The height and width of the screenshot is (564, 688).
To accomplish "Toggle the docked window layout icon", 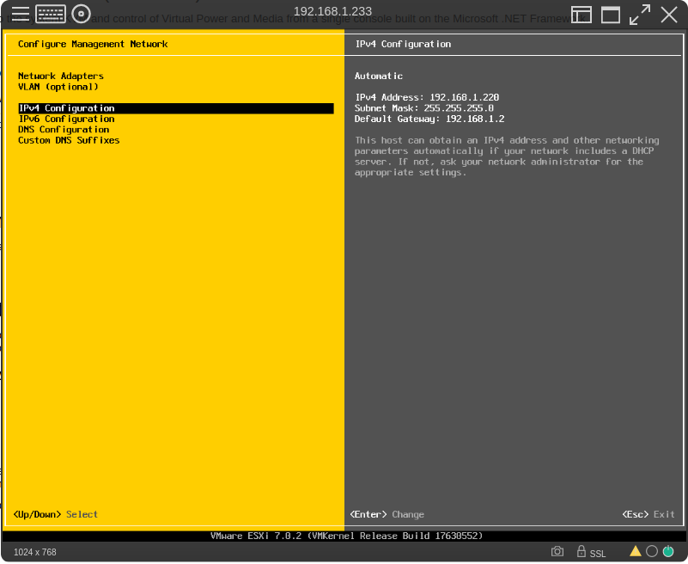I will click(581, 14).
